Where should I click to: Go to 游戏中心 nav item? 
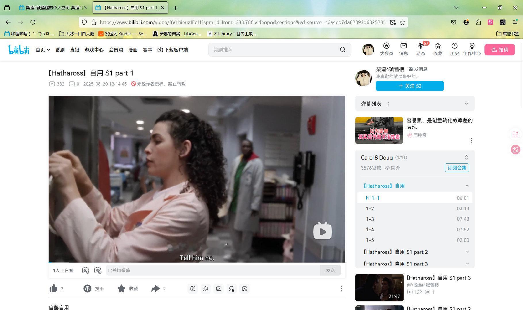coord(94,50)
